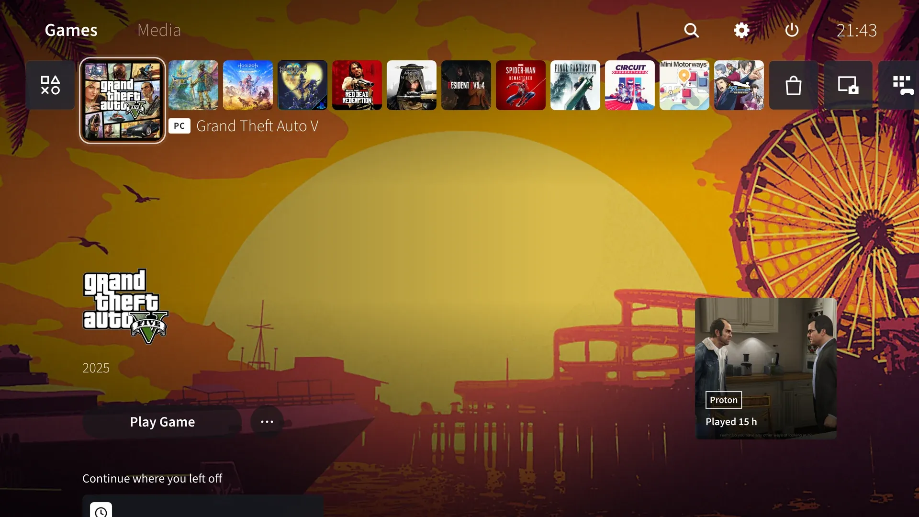Click the Grand Theft Auto V logo artwork

tap(125, 306)
